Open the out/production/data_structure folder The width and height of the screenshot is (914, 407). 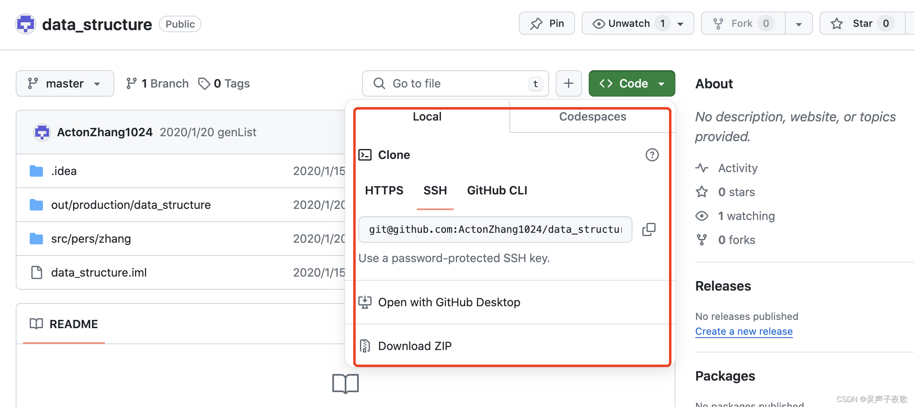pyautogui.click(x=131, y=205)
